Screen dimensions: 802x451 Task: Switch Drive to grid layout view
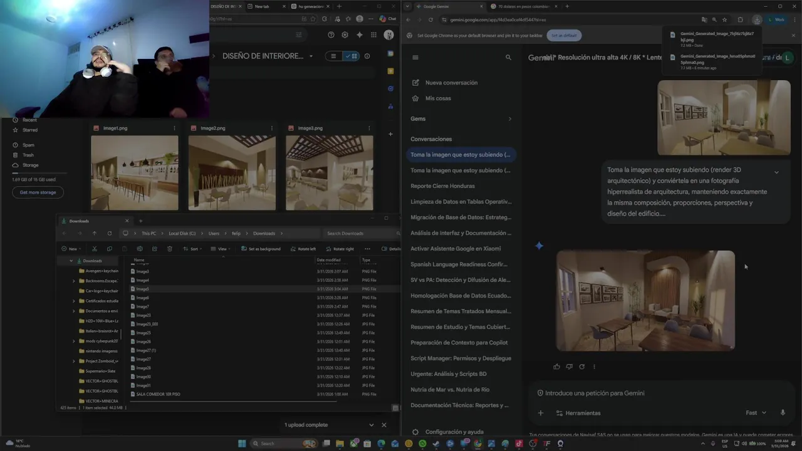352,56
